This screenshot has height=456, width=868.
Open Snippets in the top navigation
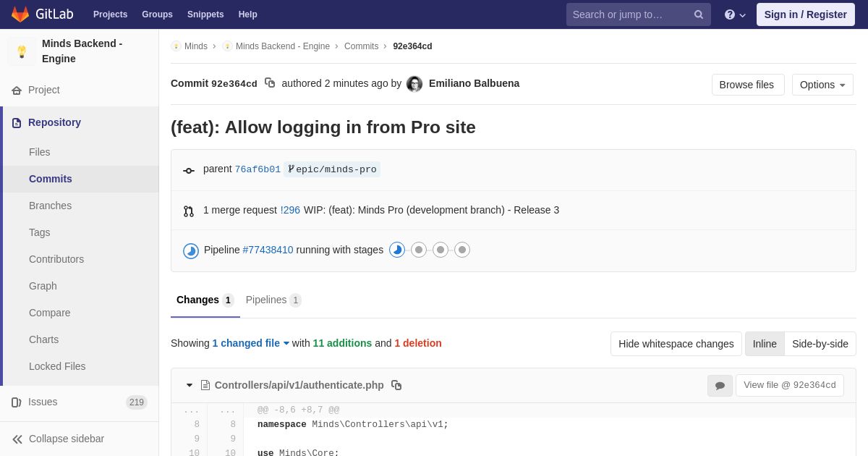coord(205,14)
